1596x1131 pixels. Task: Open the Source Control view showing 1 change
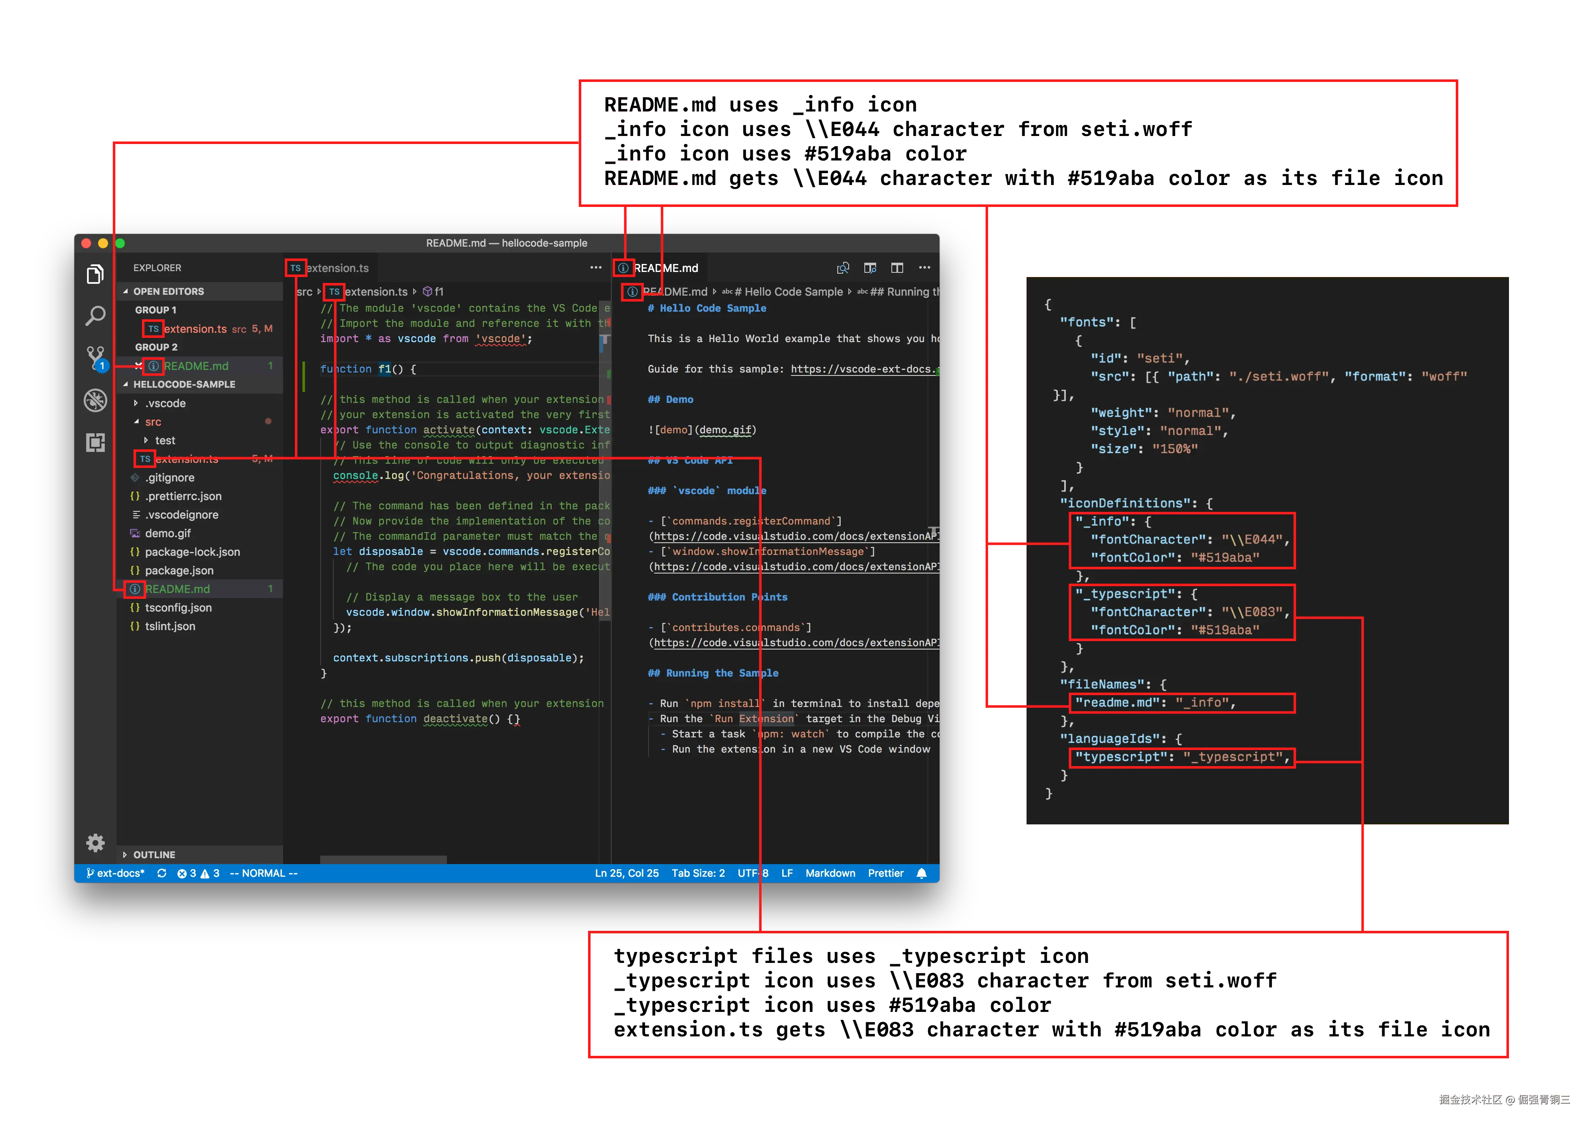(95, 356)
